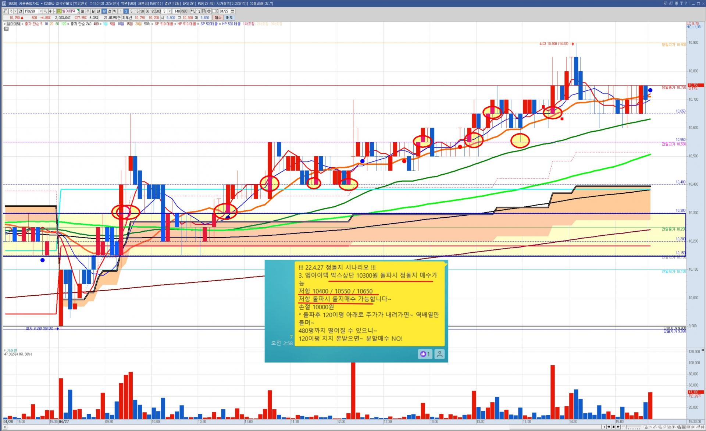Open the date calendar picker icon
The image size is (706, 431).
point(232,11)
